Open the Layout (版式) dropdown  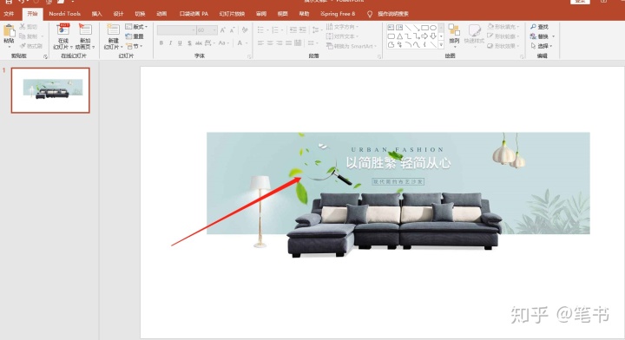pyautogui.click(x=136, y=27)
